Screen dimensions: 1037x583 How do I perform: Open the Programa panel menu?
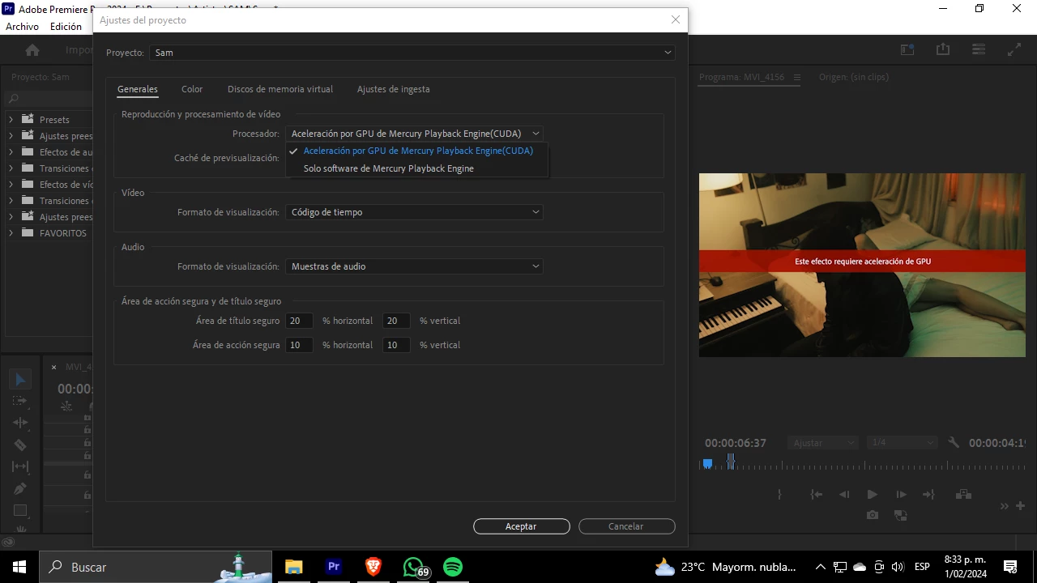click(797, 77)
